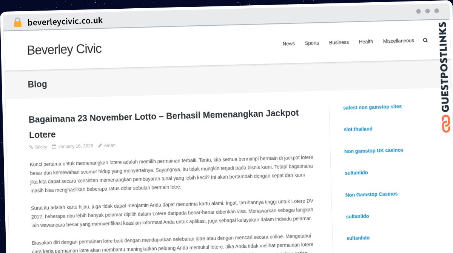Click the Beverley Civic site title
The width and height of the screenshot is (453, 253).
click(x=64, y=49)
